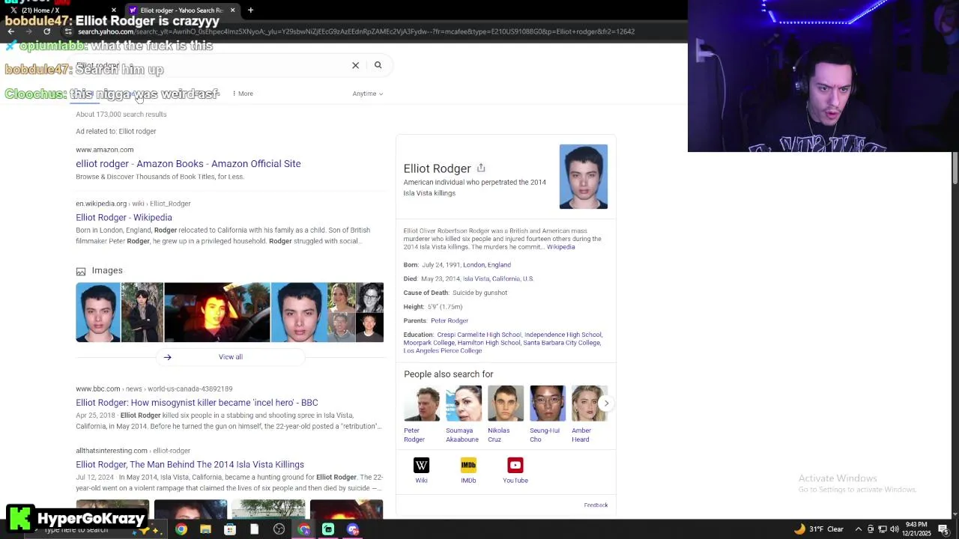The image size is (959, 539).
Task: Open the More search filters menu
Action: click(x=243, y=94)
